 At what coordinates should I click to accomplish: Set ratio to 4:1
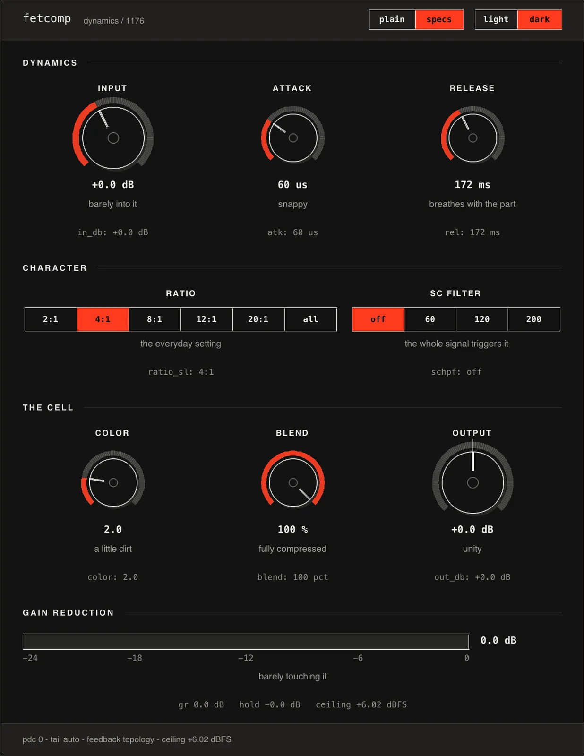click(103, 319)
